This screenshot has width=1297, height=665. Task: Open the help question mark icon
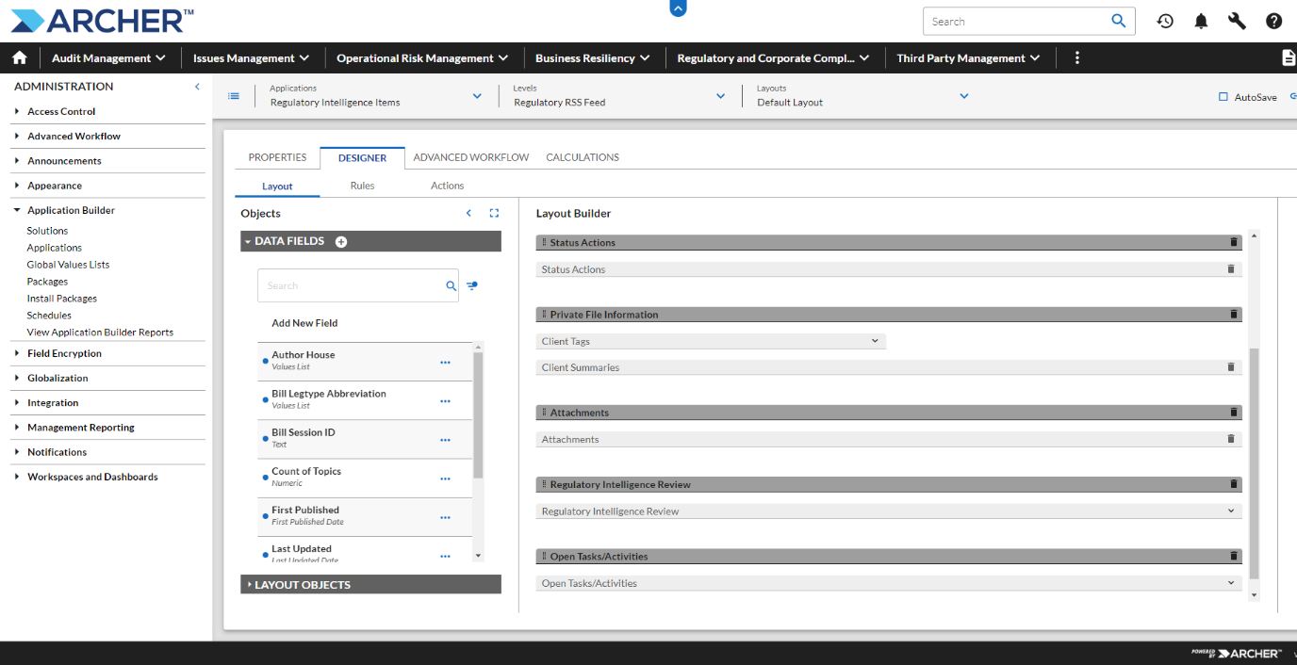click(x=1273, y=21)
